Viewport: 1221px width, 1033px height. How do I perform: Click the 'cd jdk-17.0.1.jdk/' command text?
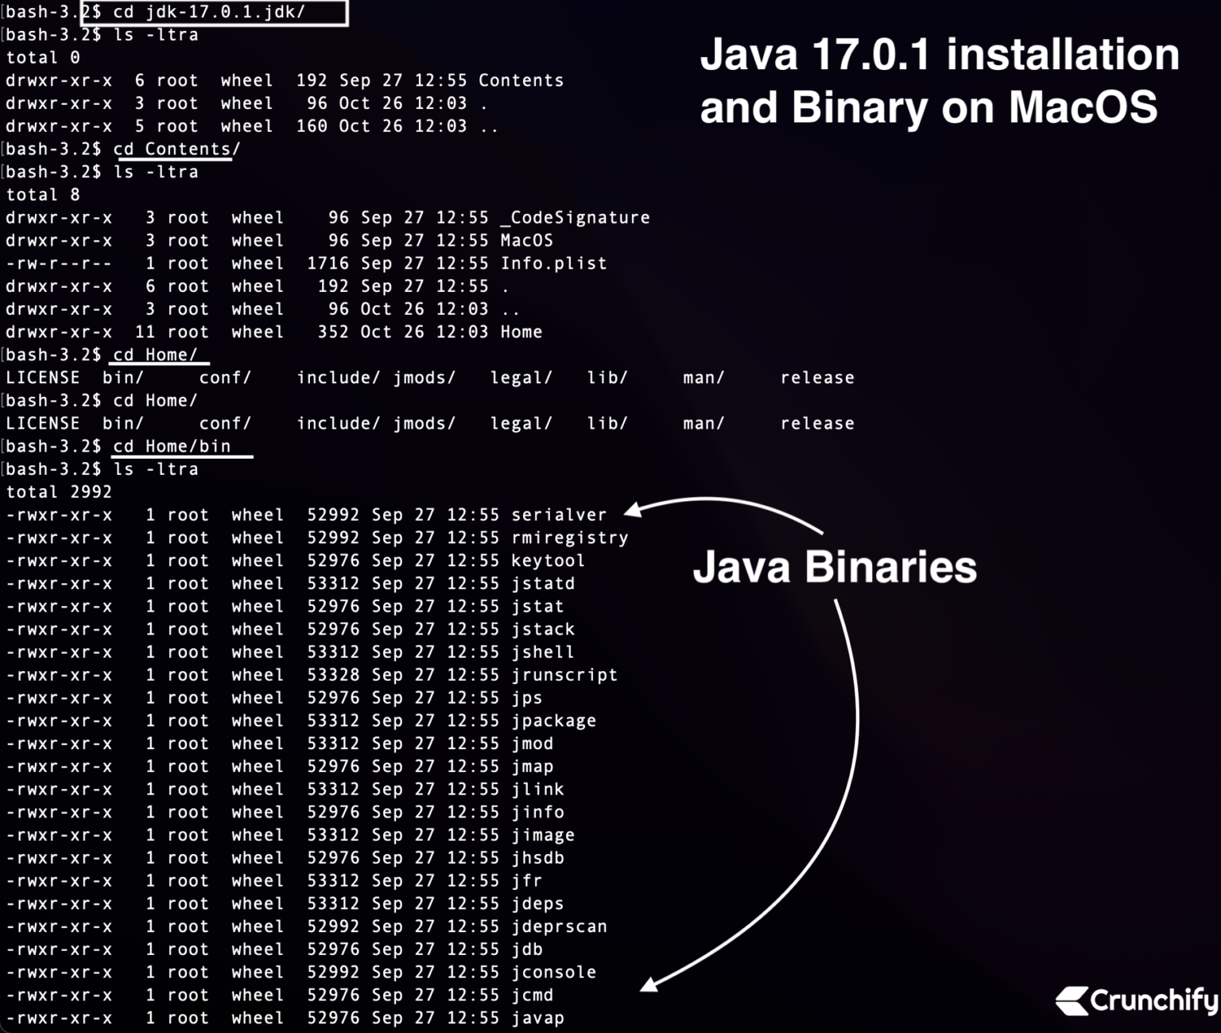click(x=209, y=12)
